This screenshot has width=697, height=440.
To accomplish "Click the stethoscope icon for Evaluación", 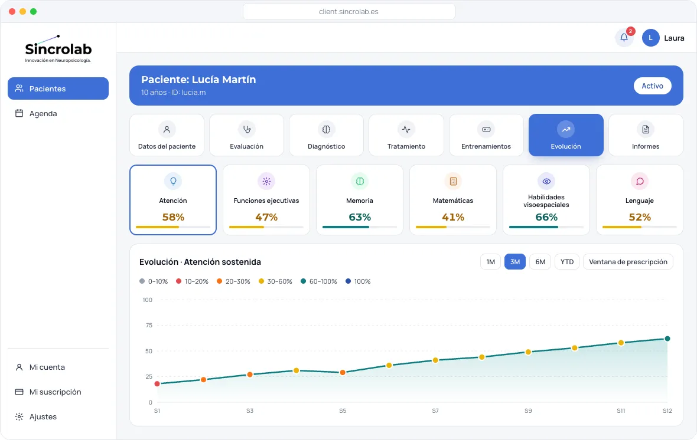I will pyautogui.click(x=247, y=130).
